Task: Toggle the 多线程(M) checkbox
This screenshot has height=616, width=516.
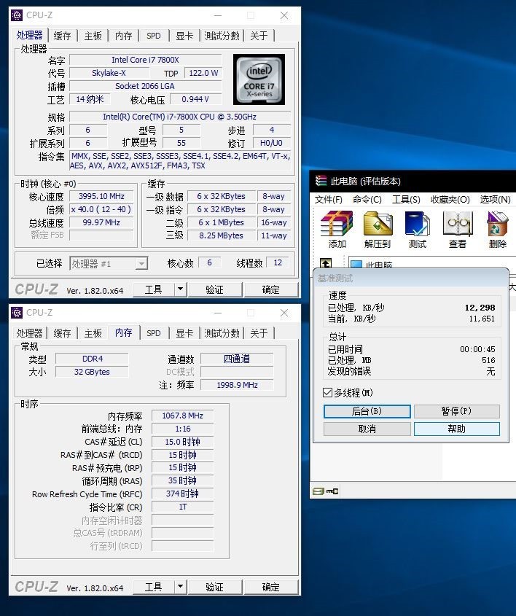Action: [x=327, y=392]
